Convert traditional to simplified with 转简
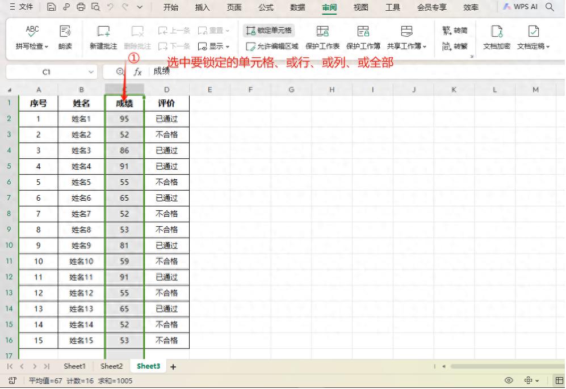 [455, 31]
